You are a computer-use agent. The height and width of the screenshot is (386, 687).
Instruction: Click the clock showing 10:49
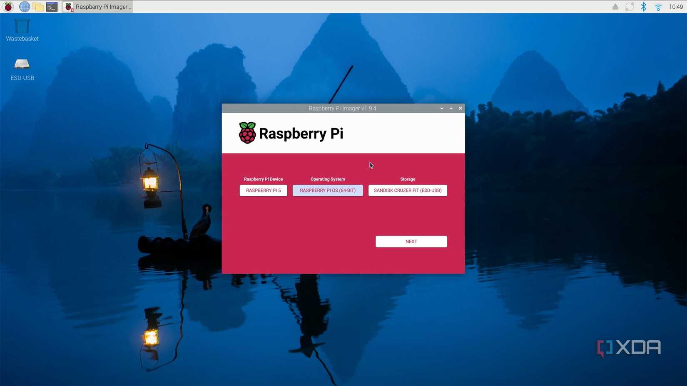tap(676, 7)
